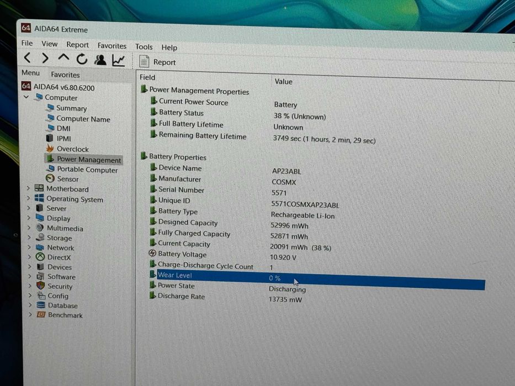Open the Favorites menu
The width and height of the screenshot is (515, 386).
tap(112, 46)
